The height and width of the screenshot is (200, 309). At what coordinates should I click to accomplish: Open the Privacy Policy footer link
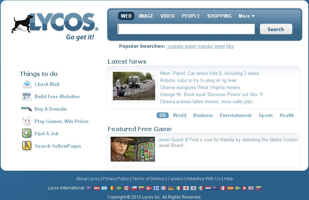click(x=116, y=179)
